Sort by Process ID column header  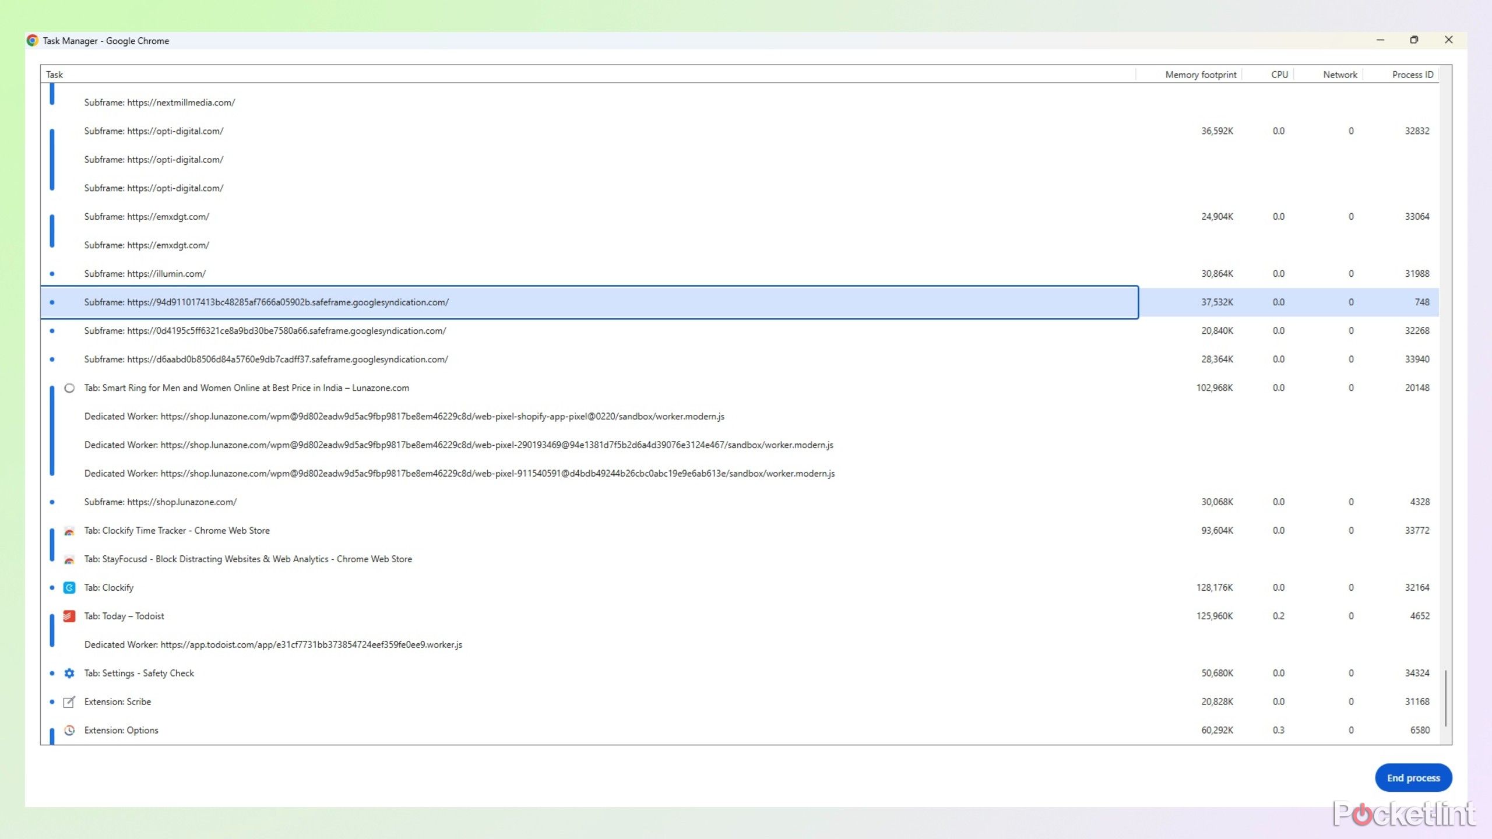tap(1412, 75)
